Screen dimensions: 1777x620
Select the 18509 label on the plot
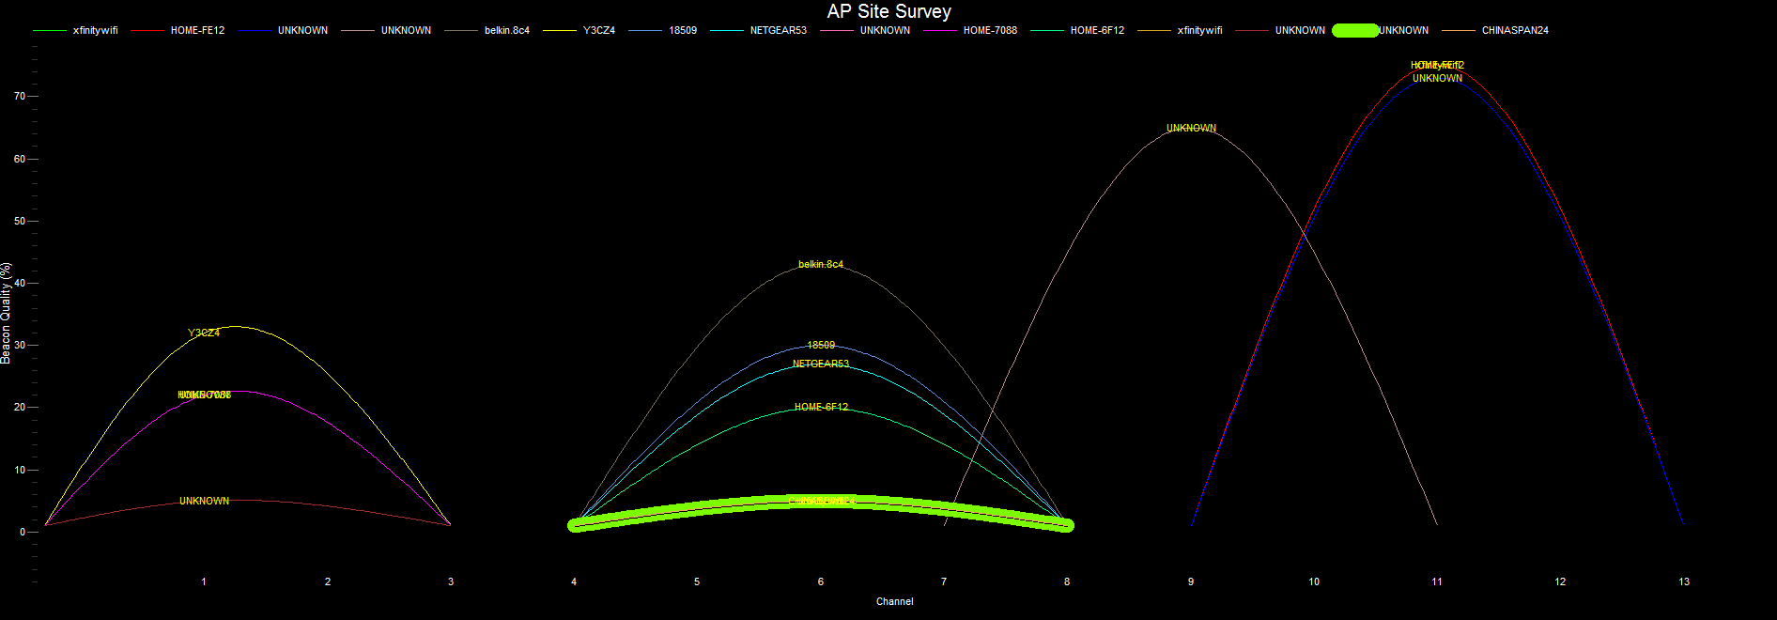tap(821, 345)
